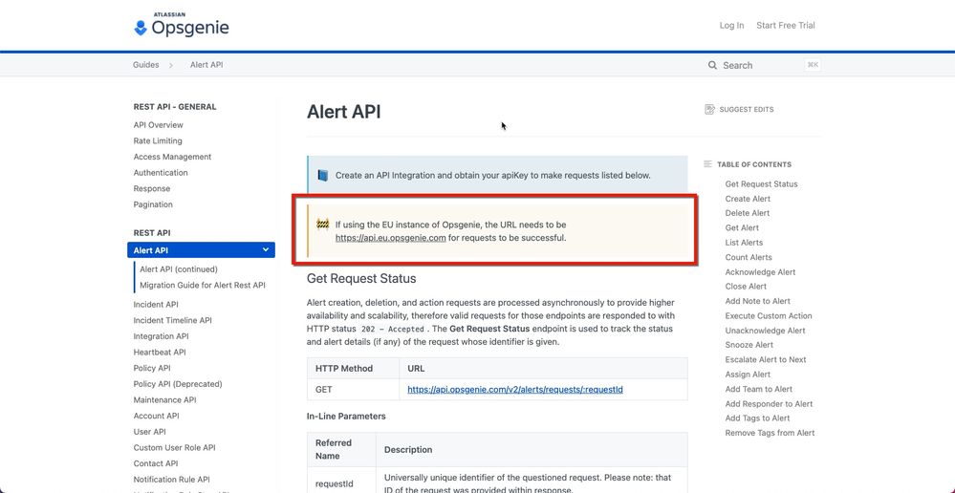Select Alert API sidebar item
955x493 pixels.
tap(201, 250)
